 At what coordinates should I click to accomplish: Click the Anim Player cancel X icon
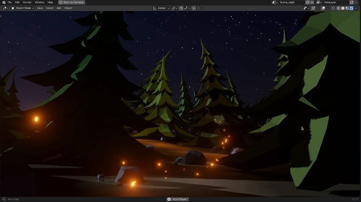[169, 199]
